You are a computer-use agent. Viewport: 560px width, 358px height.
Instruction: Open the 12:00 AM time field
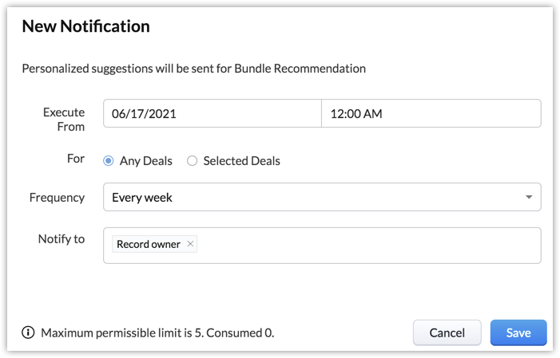point(431,113)
